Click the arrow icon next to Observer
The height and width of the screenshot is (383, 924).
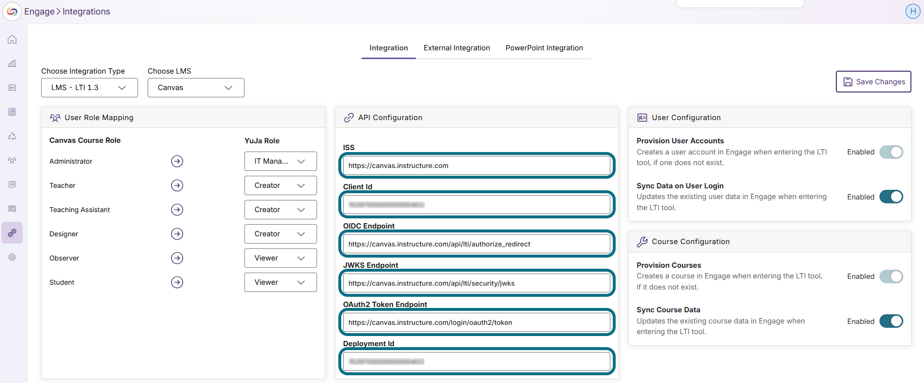[x=177, y=258]
